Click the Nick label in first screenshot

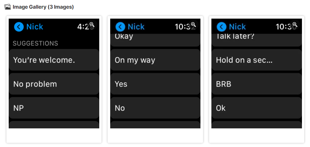(35, 27)
